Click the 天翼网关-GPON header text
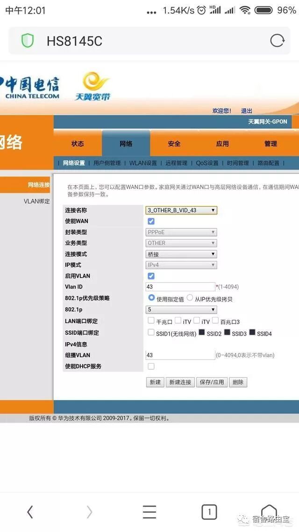Image resolution: width=299 pixels, height=532 pixels. click(268, 122)
